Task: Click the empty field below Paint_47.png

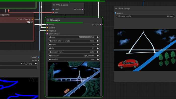Action: 19,67
